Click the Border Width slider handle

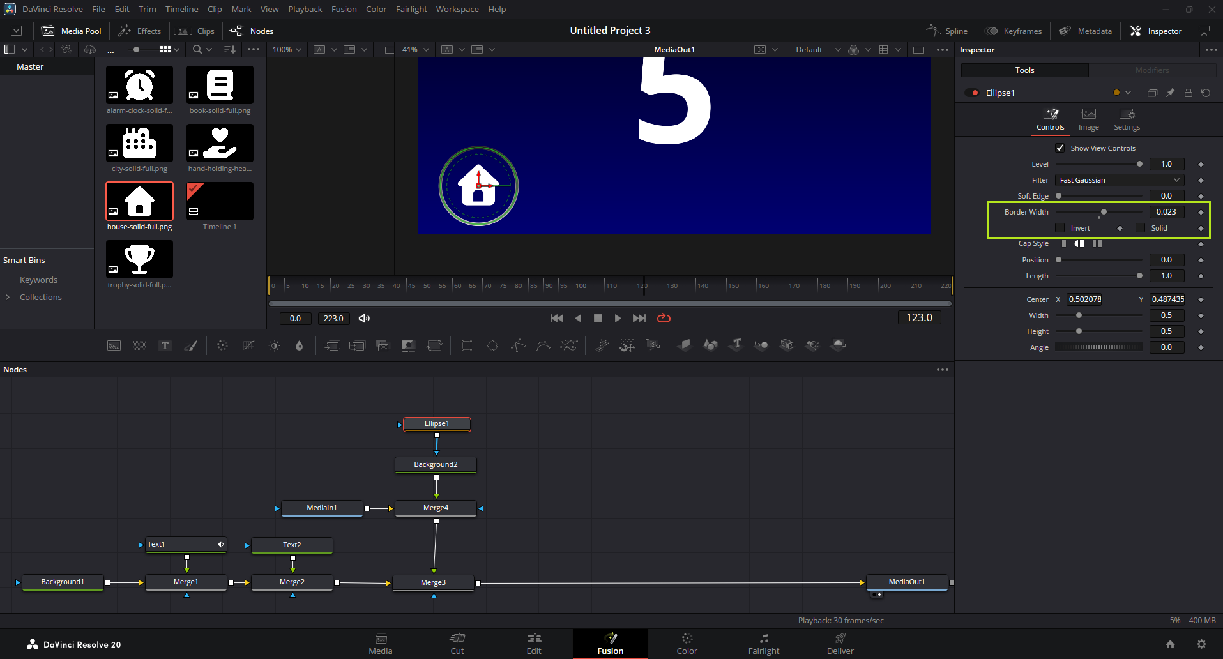[1104, 212]
